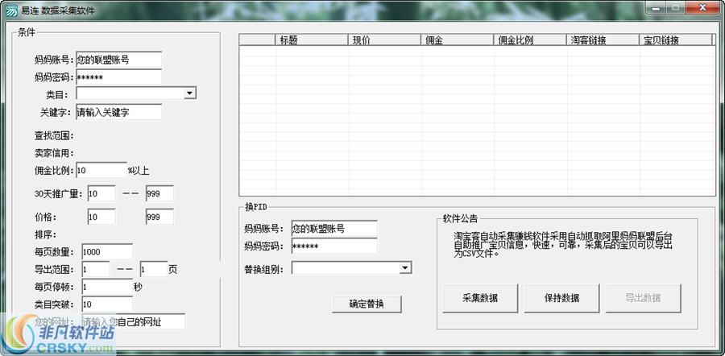Image resolution: width=725 pixels, height=356 pixels.
Task: Click the 妈妈账号 field in 条件 panel
Action: (x=119, y=60)
